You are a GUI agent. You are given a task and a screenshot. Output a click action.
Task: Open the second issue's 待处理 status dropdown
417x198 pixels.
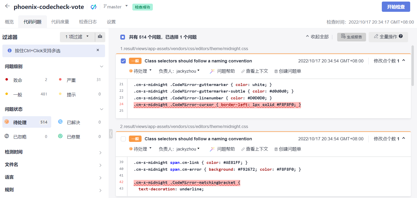[140, 149]
